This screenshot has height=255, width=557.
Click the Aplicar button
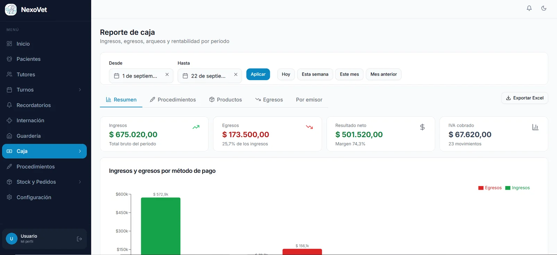point(258,74)
